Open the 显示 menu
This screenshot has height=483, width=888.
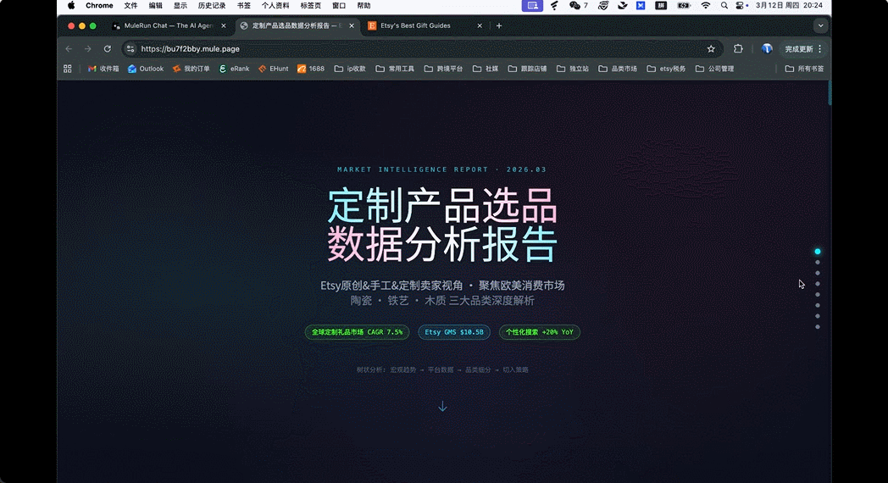click(180, 6)
